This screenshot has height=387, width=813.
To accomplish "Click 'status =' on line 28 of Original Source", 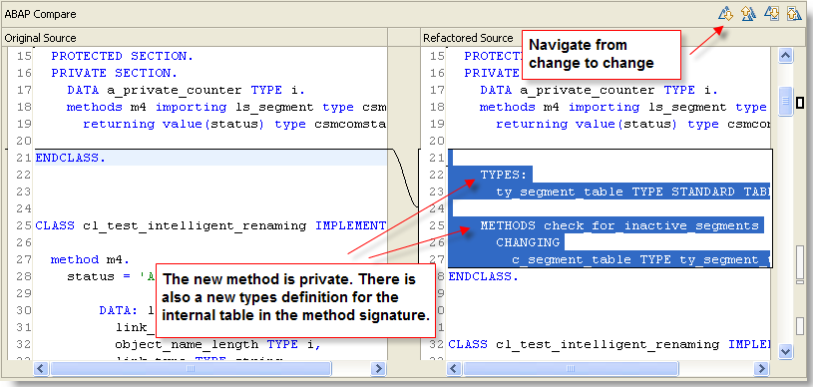I will (x=98, y=276).
